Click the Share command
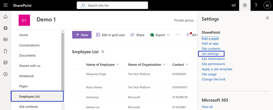Screen dimensions: 273x110 click(x=137, y=35)
